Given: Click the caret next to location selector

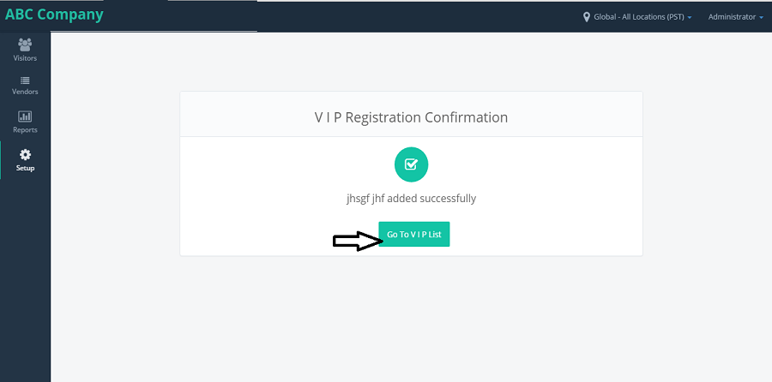Looking at the screenshot, I should click(x=690, y=17).
